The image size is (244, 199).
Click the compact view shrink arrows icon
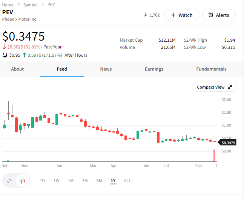point(230,87)
